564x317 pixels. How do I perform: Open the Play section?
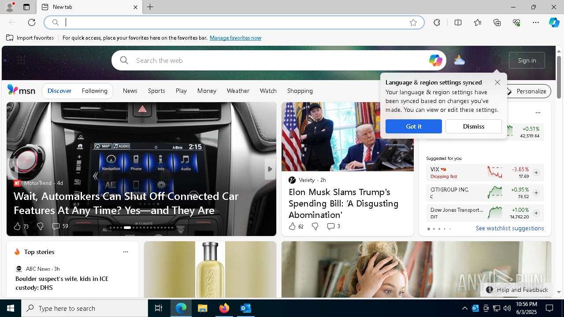coord(181,91)
